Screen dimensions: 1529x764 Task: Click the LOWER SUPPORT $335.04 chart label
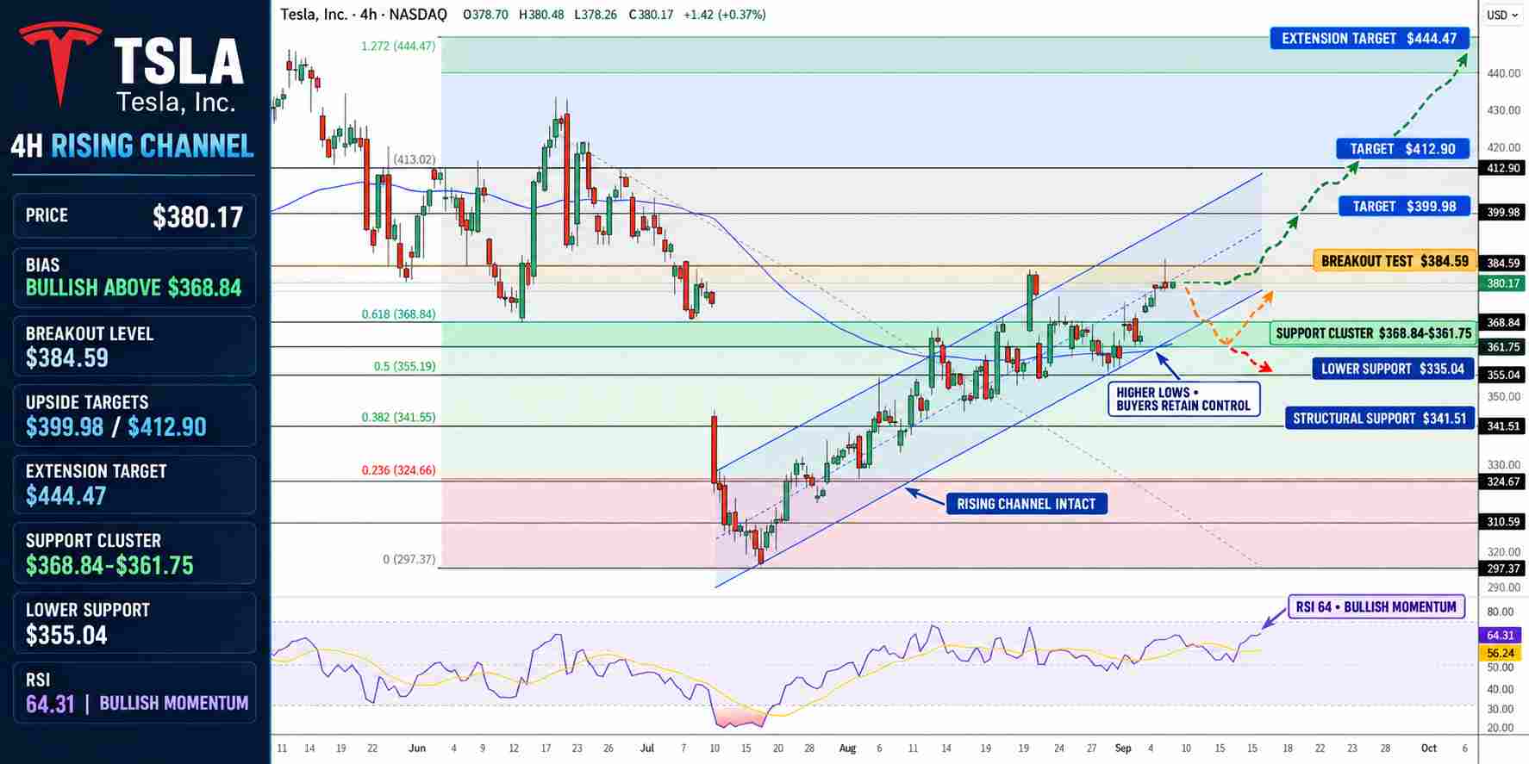pyautogui.click(x=1393, y=369)
